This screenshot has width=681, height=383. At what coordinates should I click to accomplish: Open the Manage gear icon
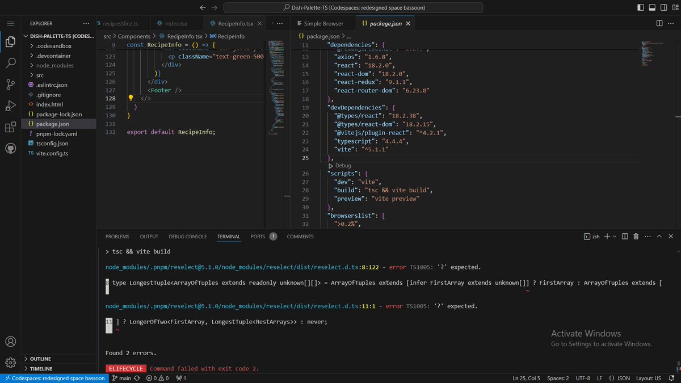pyautogui.click(x=10, y=363)
